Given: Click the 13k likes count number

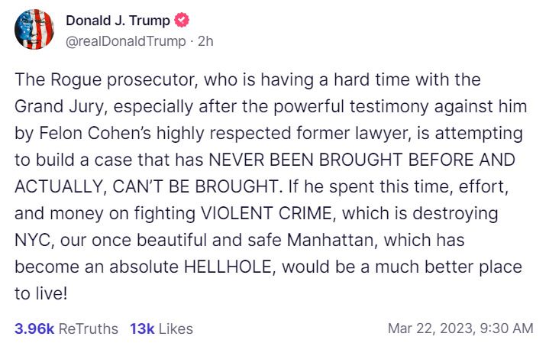Looking at the screenshot, I should click(x=142, y=328).
